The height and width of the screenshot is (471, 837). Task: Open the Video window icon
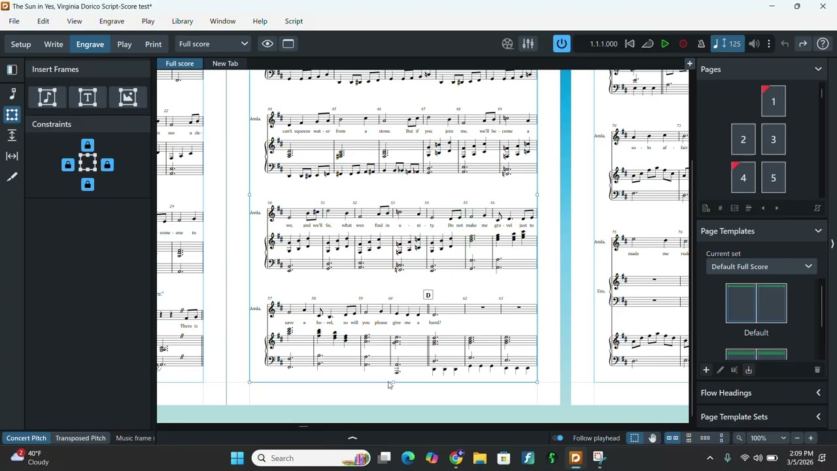tap(507, 44)
